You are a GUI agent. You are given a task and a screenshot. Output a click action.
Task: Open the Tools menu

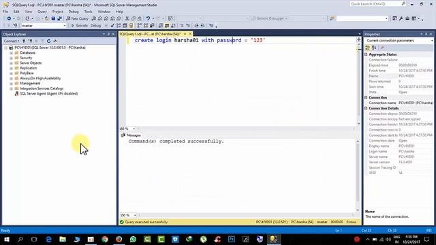(88, 12)
